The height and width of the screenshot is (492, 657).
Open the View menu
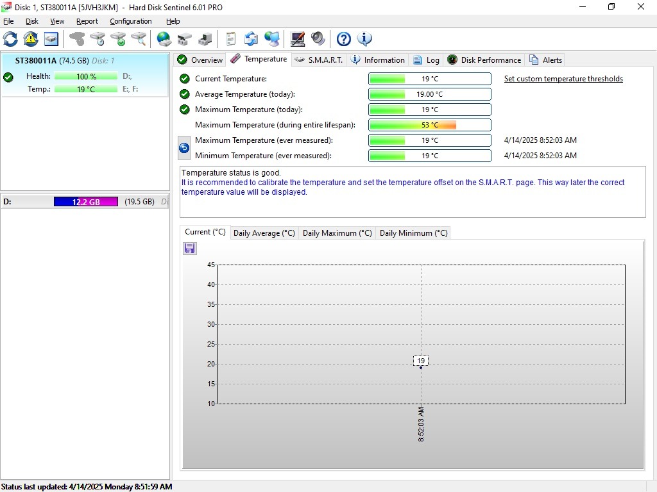tap(57, 21)
